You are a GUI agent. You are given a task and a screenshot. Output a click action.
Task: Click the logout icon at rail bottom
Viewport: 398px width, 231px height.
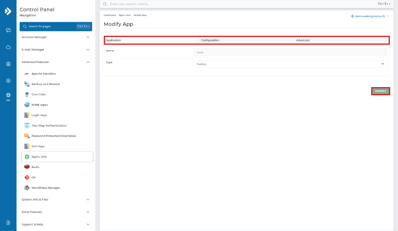8,223
